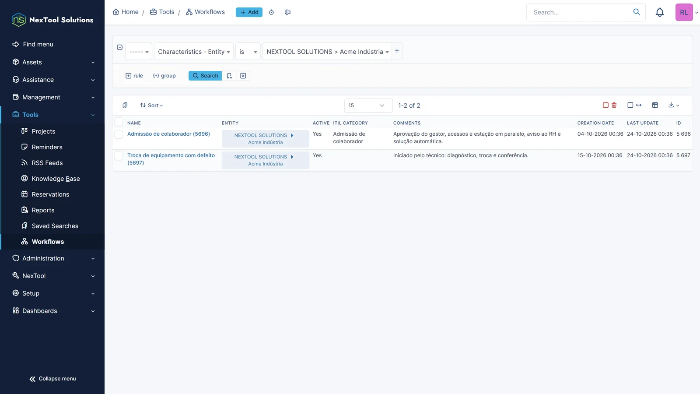Click the Add button
This screenshot has width=700, height=394.
tap(249, 12)
